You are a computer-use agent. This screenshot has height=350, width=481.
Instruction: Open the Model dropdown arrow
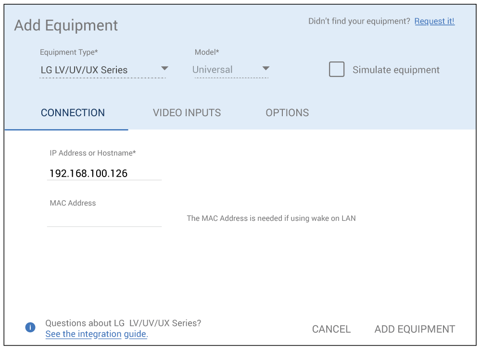266,68
